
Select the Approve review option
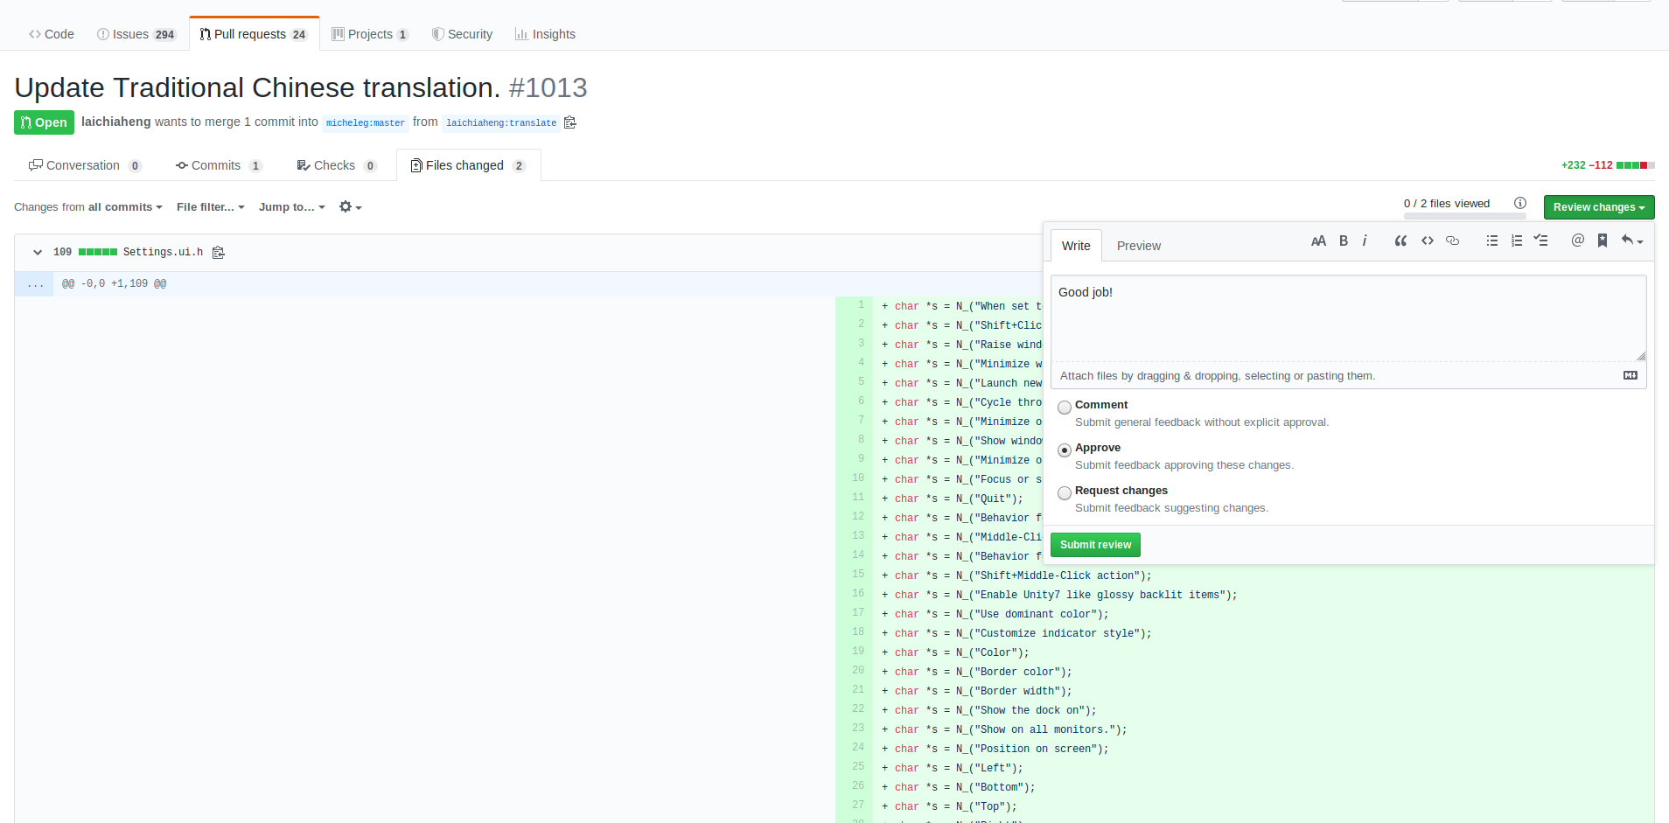point(1065,450)
